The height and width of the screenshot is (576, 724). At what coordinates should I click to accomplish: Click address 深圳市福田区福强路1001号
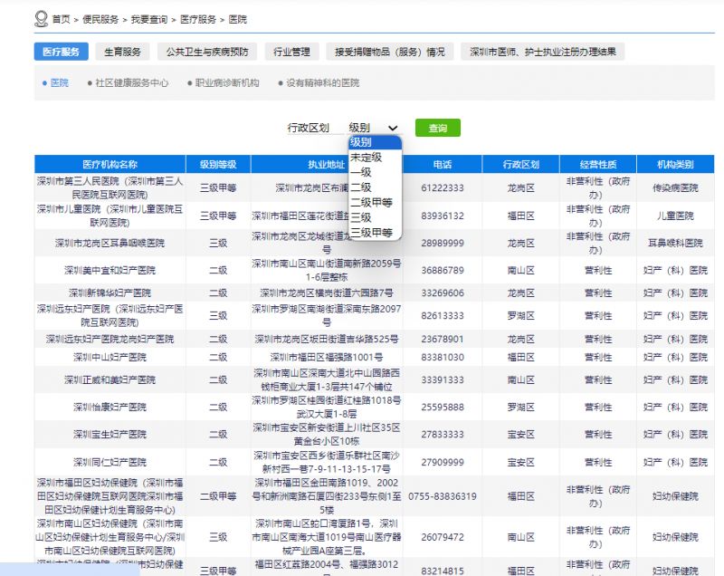327,357
